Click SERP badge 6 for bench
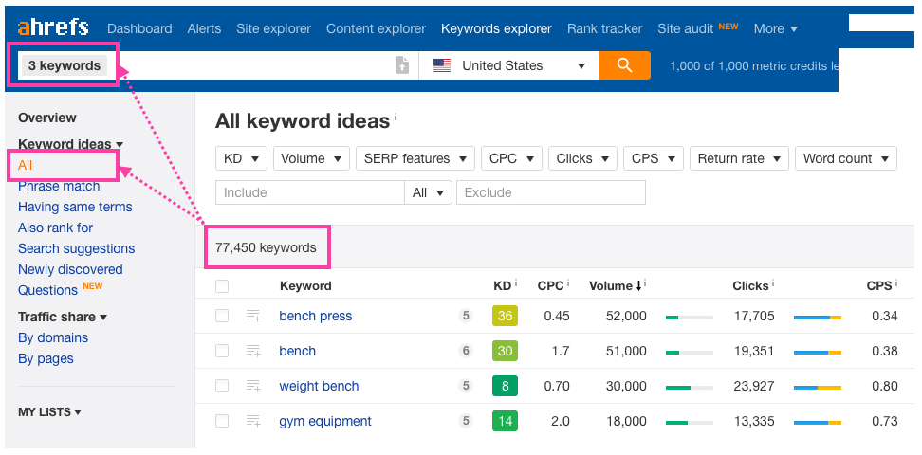Screen dimensions: 922x455 click(466, 351)
